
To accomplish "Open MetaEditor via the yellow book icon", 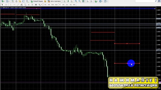I will point(45,1).
